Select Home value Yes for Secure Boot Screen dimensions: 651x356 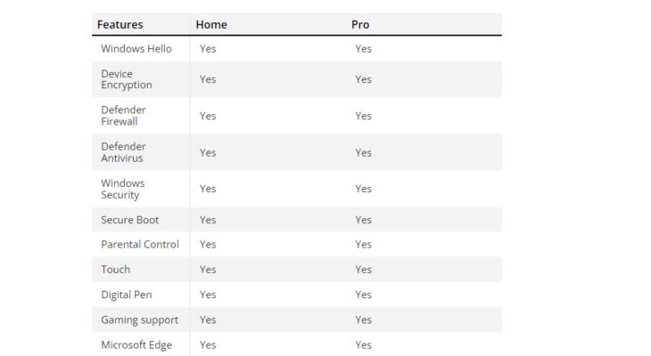(208, 220)
